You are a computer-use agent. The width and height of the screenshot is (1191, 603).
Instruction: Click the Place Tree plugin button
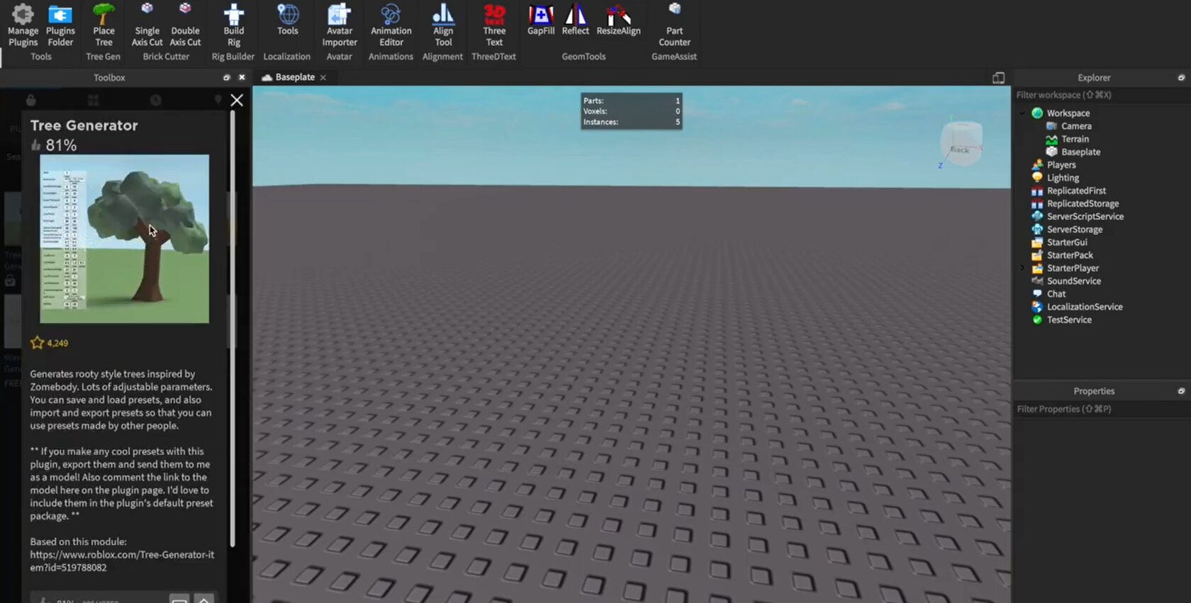coord(104,26)
